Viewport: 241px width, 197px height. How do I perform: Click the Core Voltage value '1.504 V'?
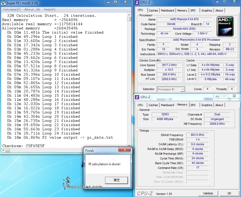tap(202, 34)
